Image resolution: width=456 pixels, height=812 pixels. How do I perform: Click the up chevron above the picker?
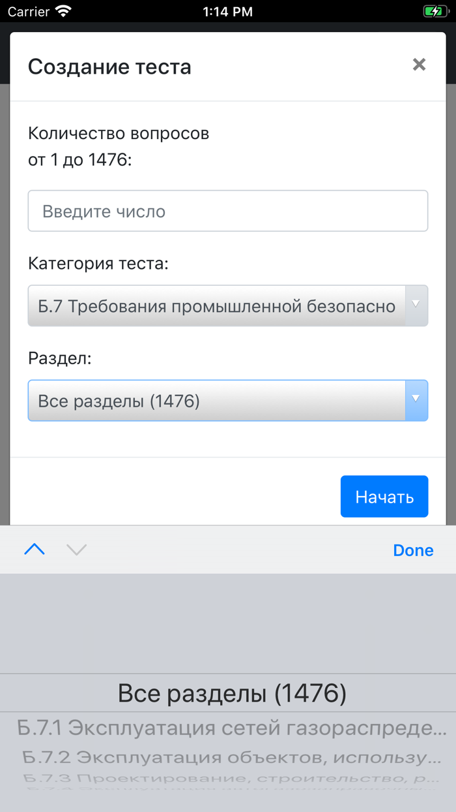[x=34, y=550]
